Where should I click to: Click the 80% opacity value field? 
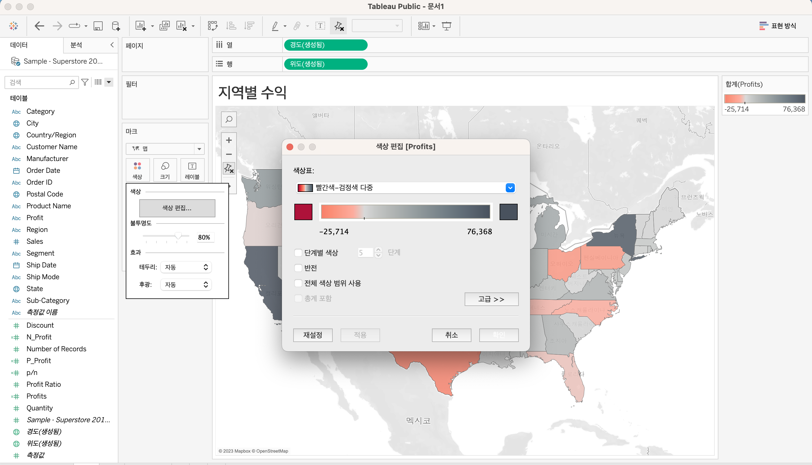coord(205,237)
